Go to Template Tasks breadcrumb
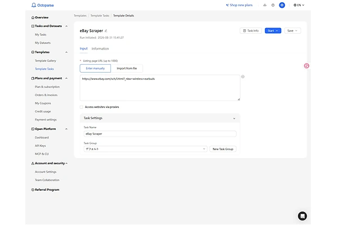 coord(100,16)
